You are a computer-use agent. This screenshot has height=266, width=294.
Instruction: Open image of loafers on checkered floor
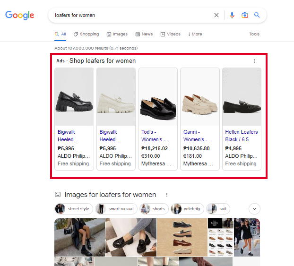(131, 237)
